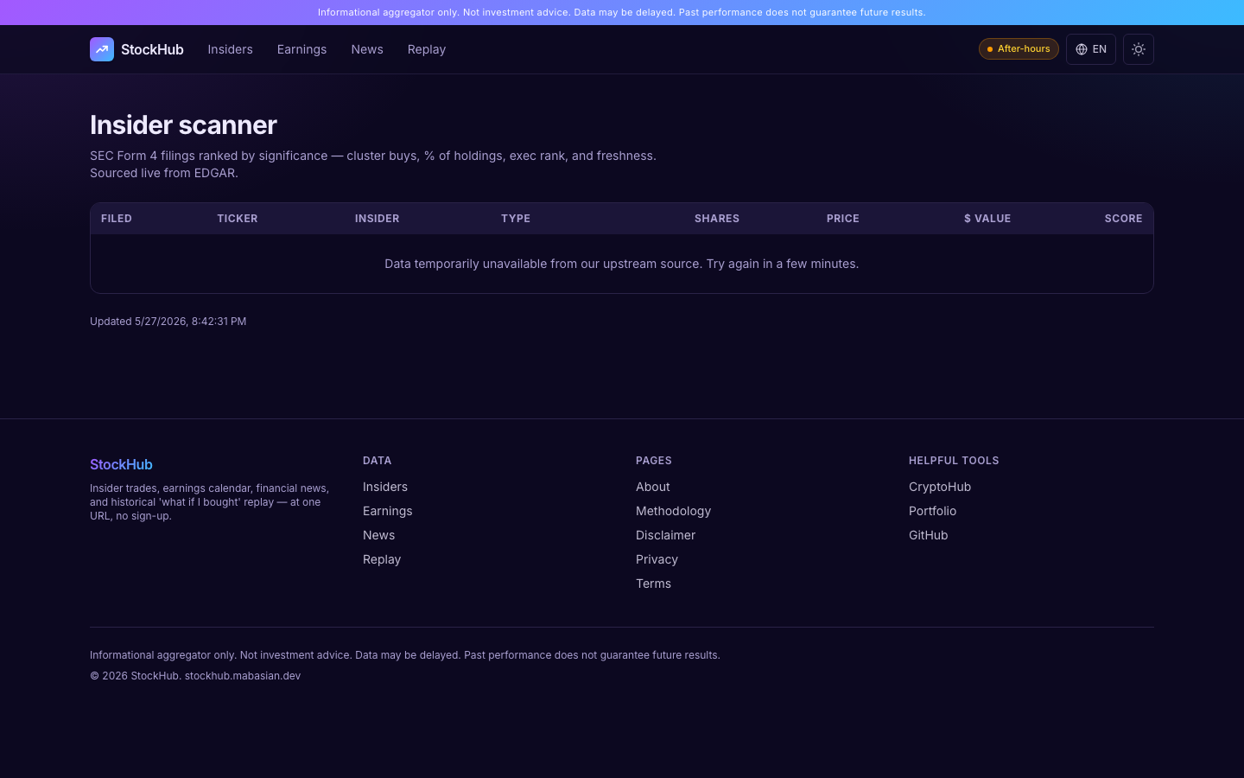Open the Privacy page link
1244x778 pixels.
(657, 559)
